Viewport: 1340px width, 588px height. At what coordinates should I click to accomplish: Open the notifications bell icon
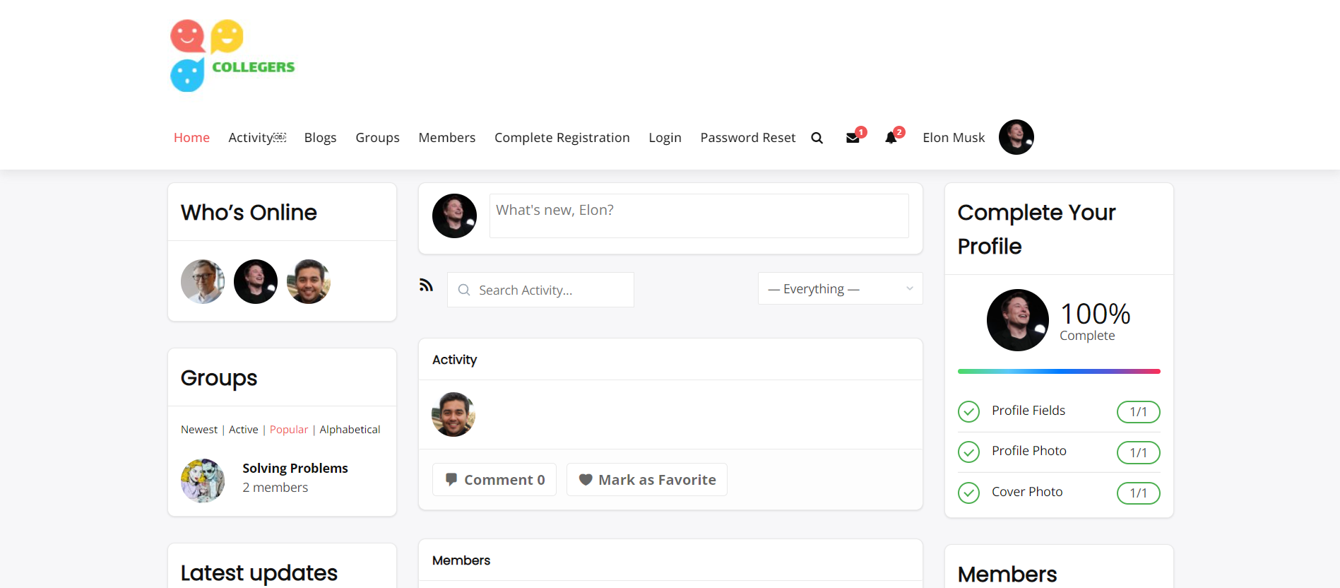(x=891, y=138)
